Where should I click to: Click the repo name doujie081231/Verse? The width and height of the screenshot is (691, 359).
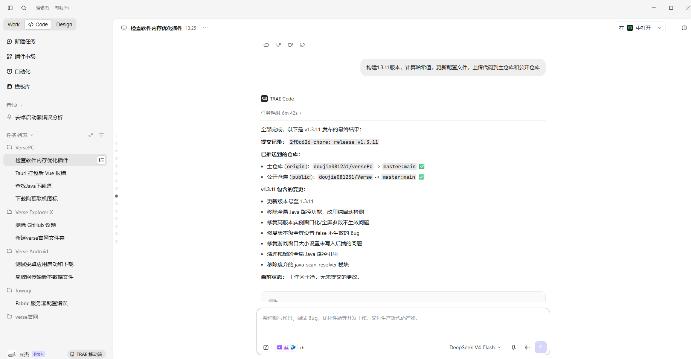click(x=345, y=177)
